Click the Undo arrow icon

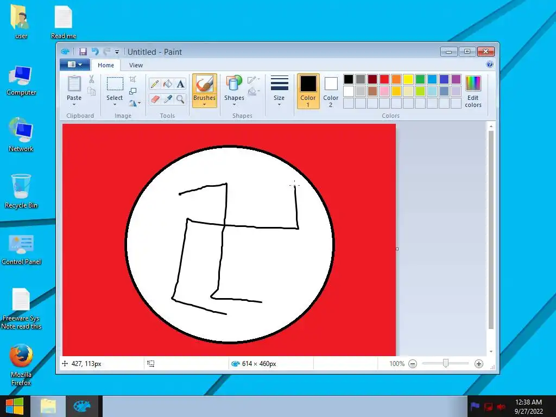click(x=95, y=52)
